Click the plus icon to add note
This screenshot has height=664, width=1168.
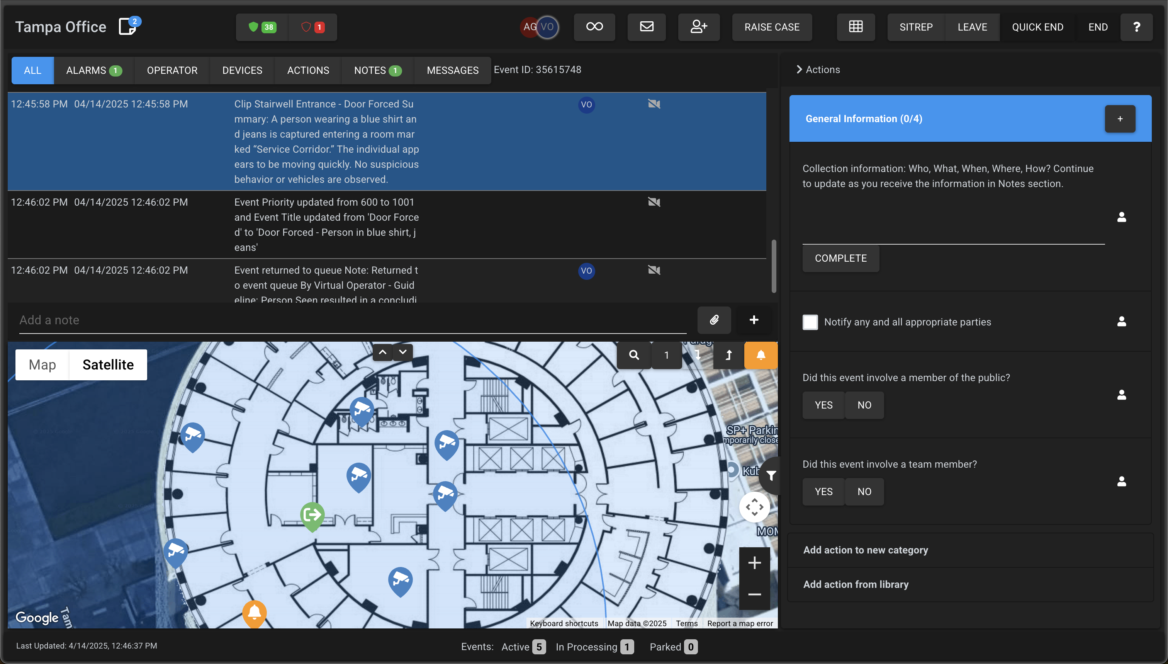pyautogui.click(x=754, y=320)
